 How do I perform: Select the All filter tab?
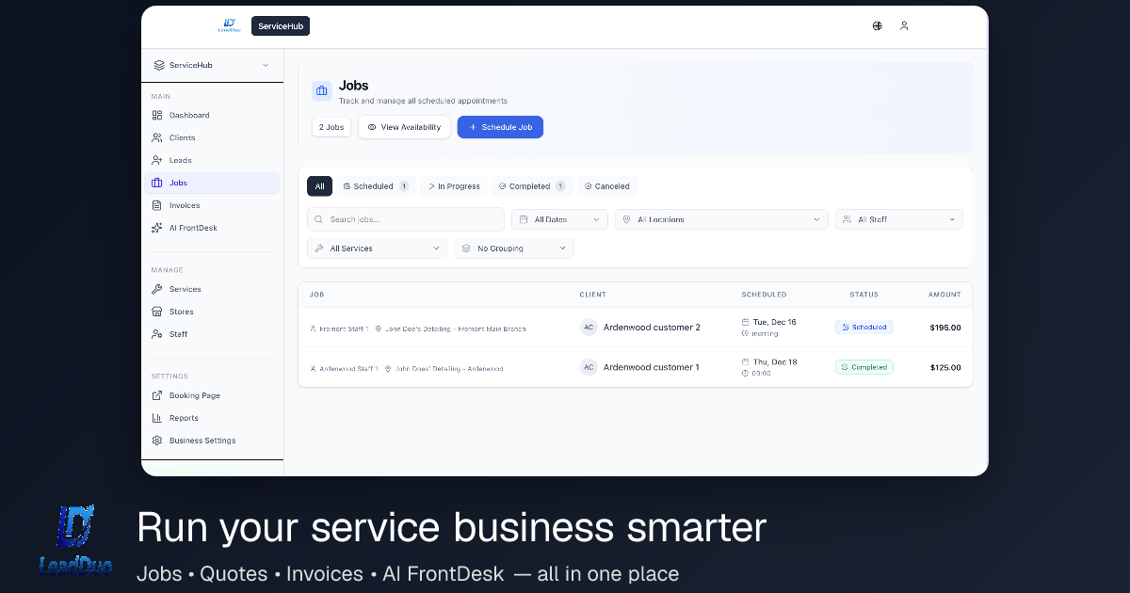(x=319, y=186)
